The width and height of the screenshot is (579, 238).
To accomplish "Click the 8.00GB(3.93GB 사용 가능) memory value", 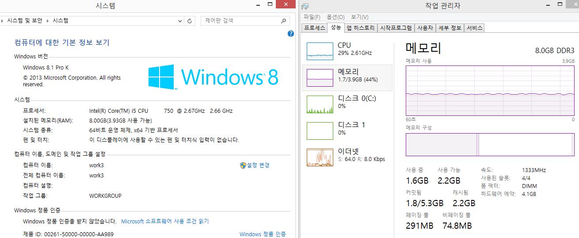I will (x=121, y=120).
